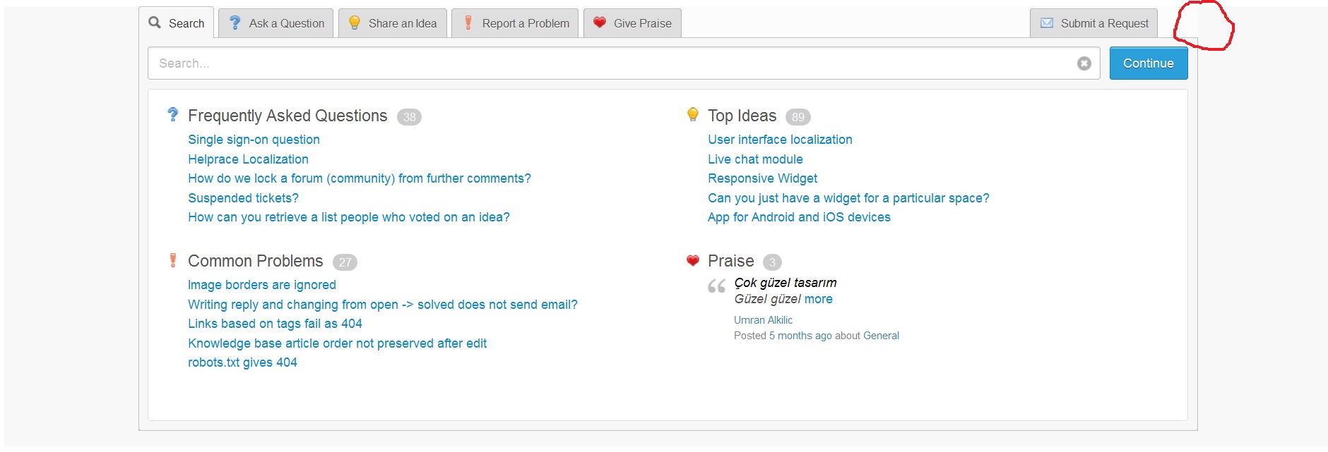Screen dimensions: 1328x452
Task: Click the 38 count badge beside FAQ
Action: (409, 117)
